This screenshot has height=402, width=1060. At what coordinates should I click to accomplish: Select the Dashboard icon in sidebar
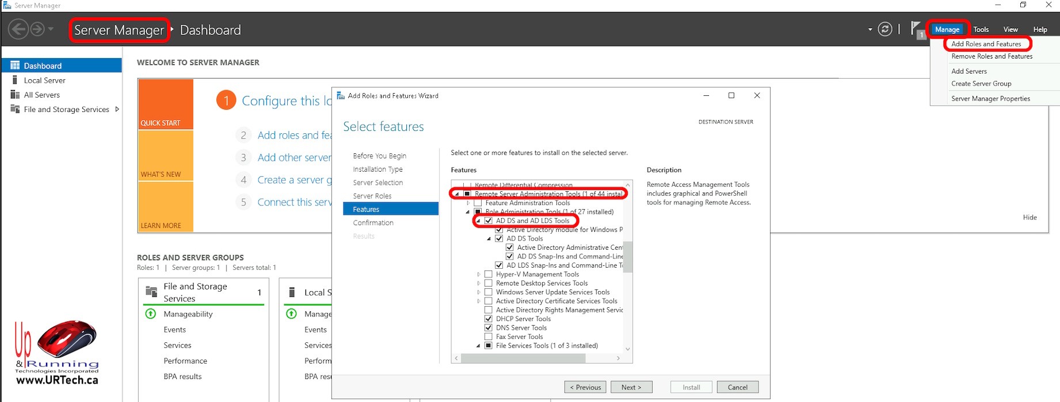15,65
